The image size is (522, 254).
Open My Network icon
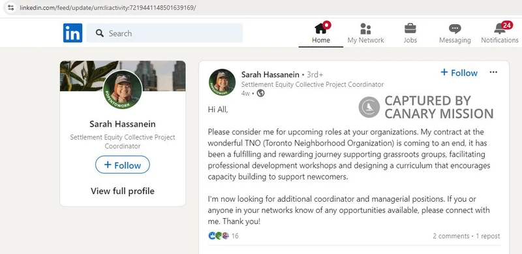(x=365, y=29)
